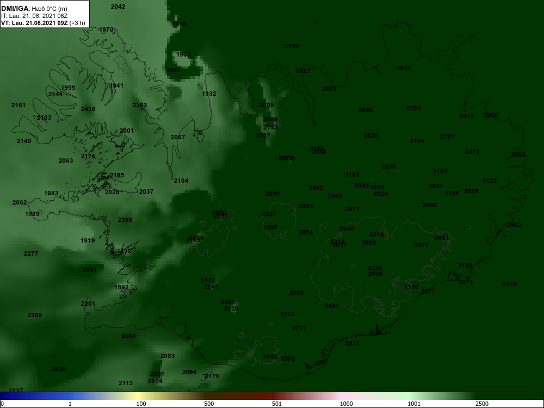The image size is (544, 408).
Task: Click the map value "2083"
Action: coord(168,356)
